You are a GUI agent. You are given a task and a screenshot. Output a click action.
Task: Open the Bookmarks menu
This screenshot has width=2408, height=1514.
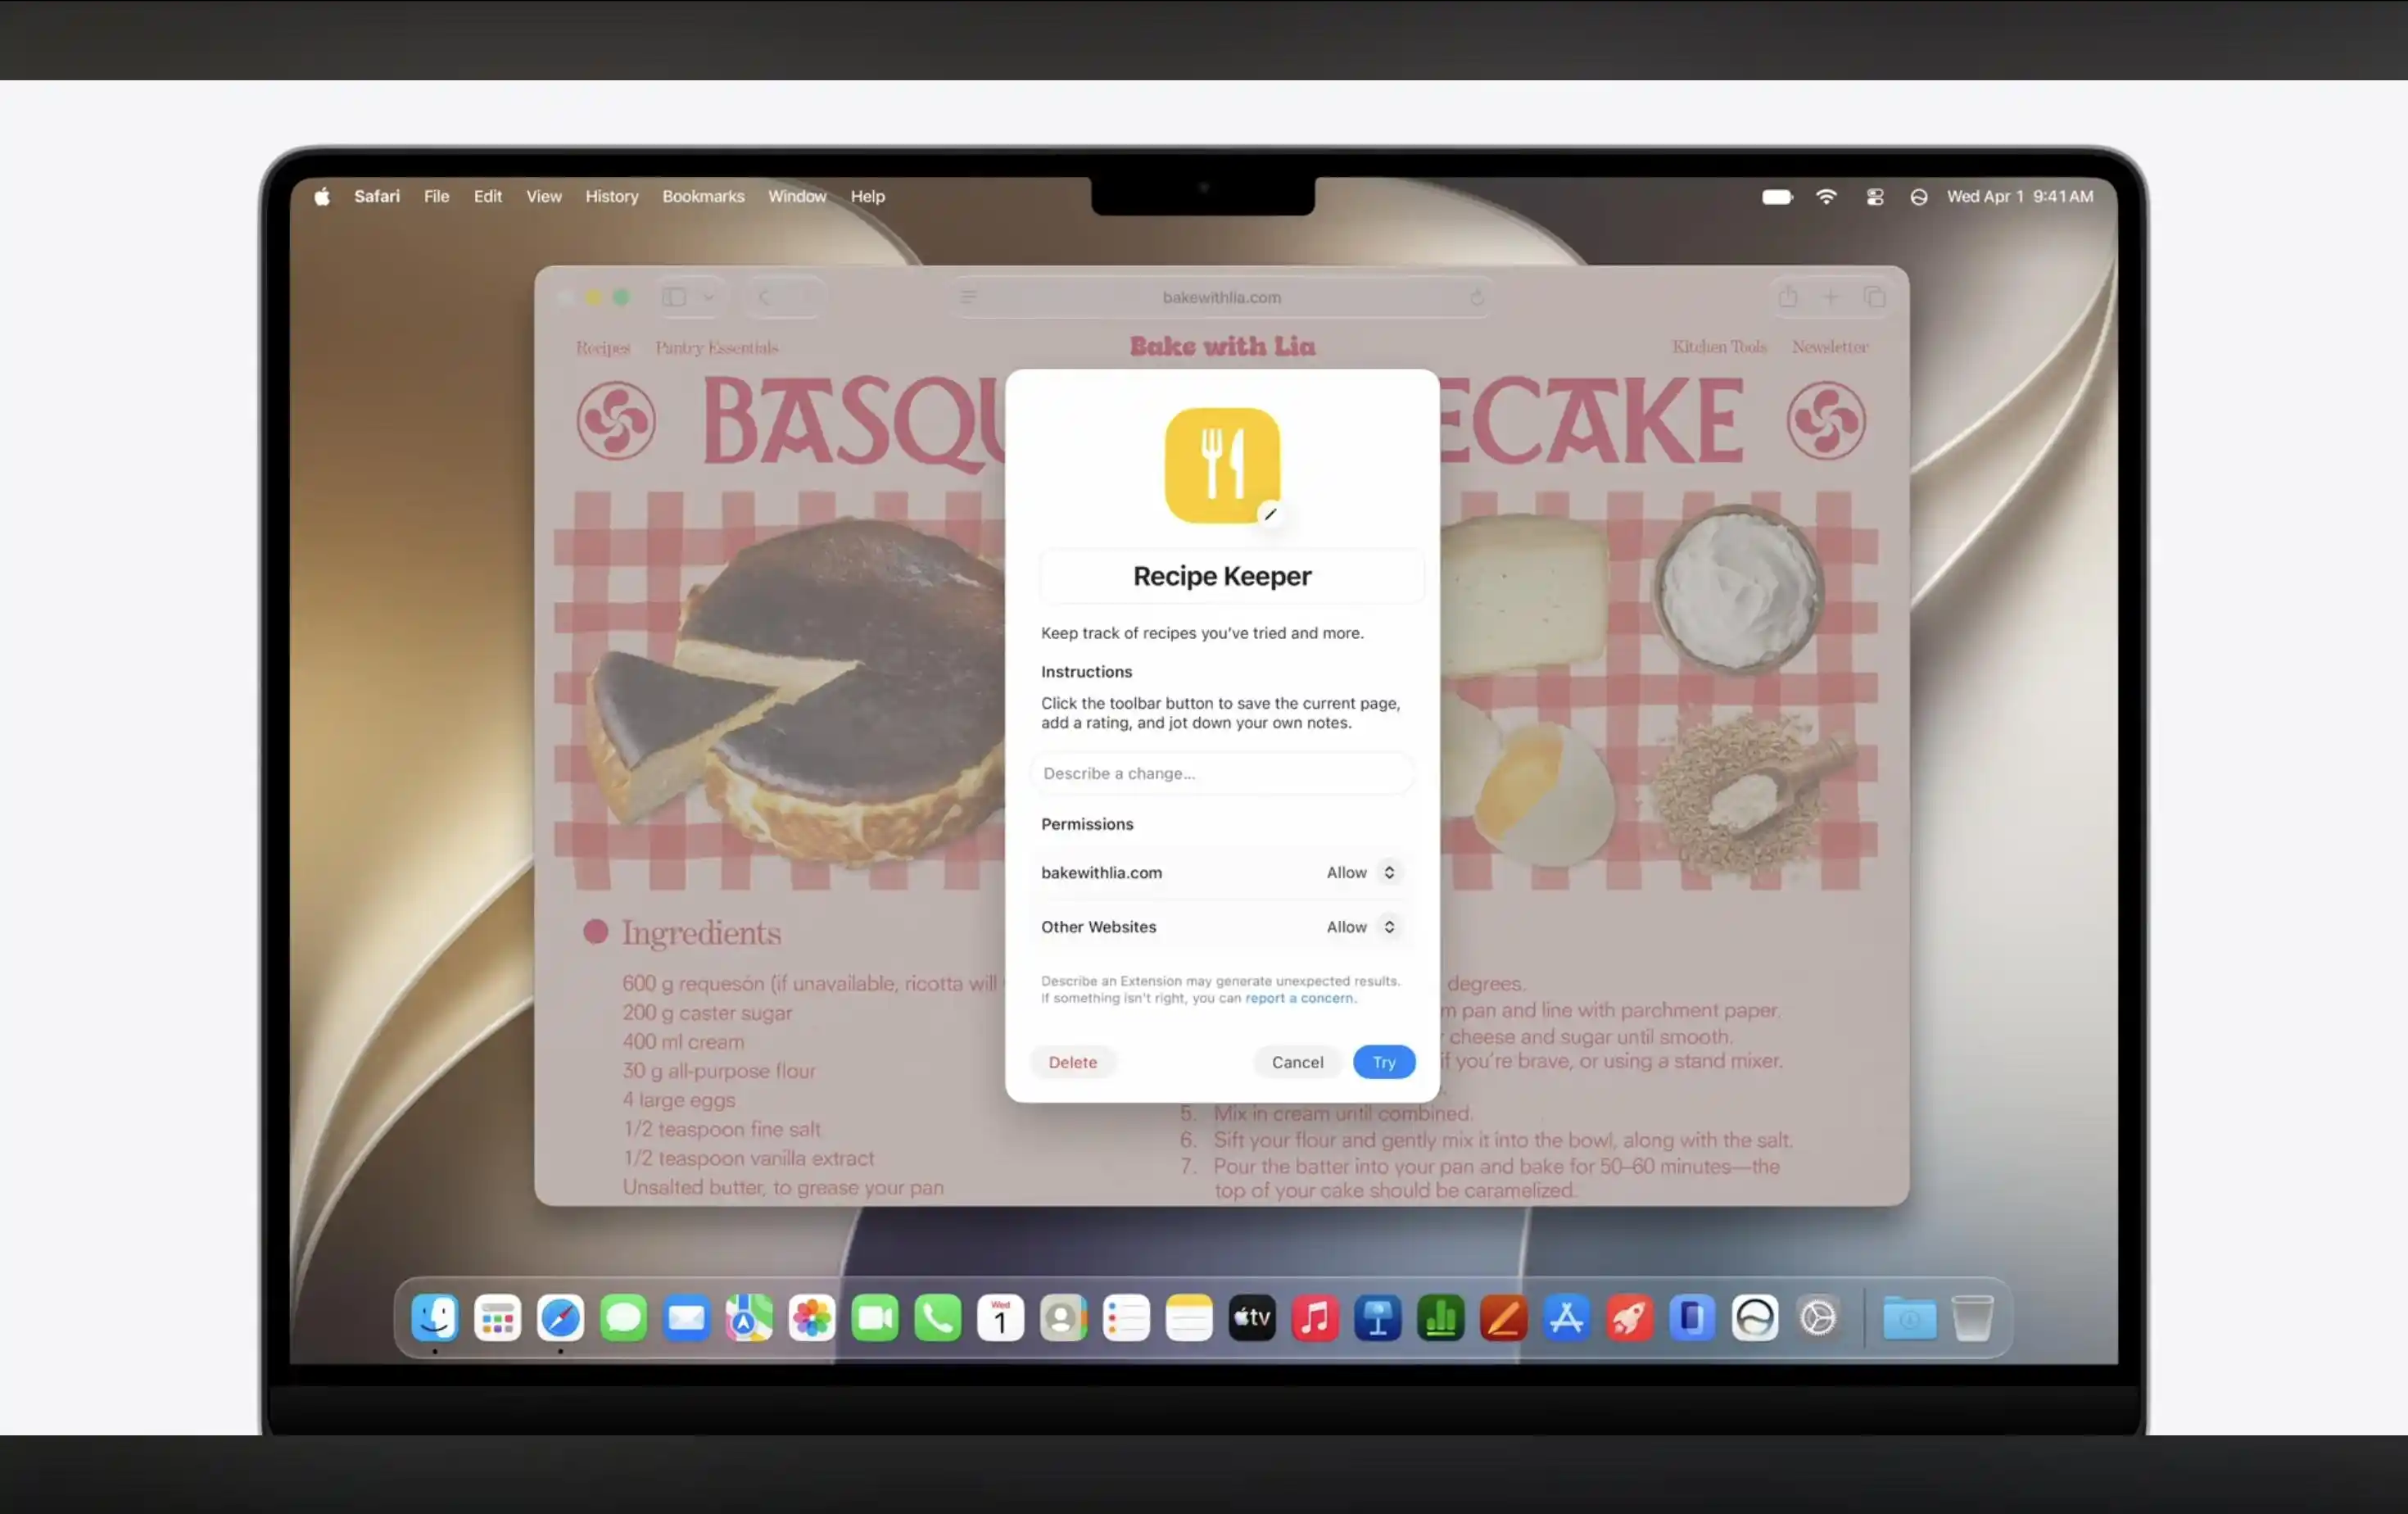tap(703, 197)
